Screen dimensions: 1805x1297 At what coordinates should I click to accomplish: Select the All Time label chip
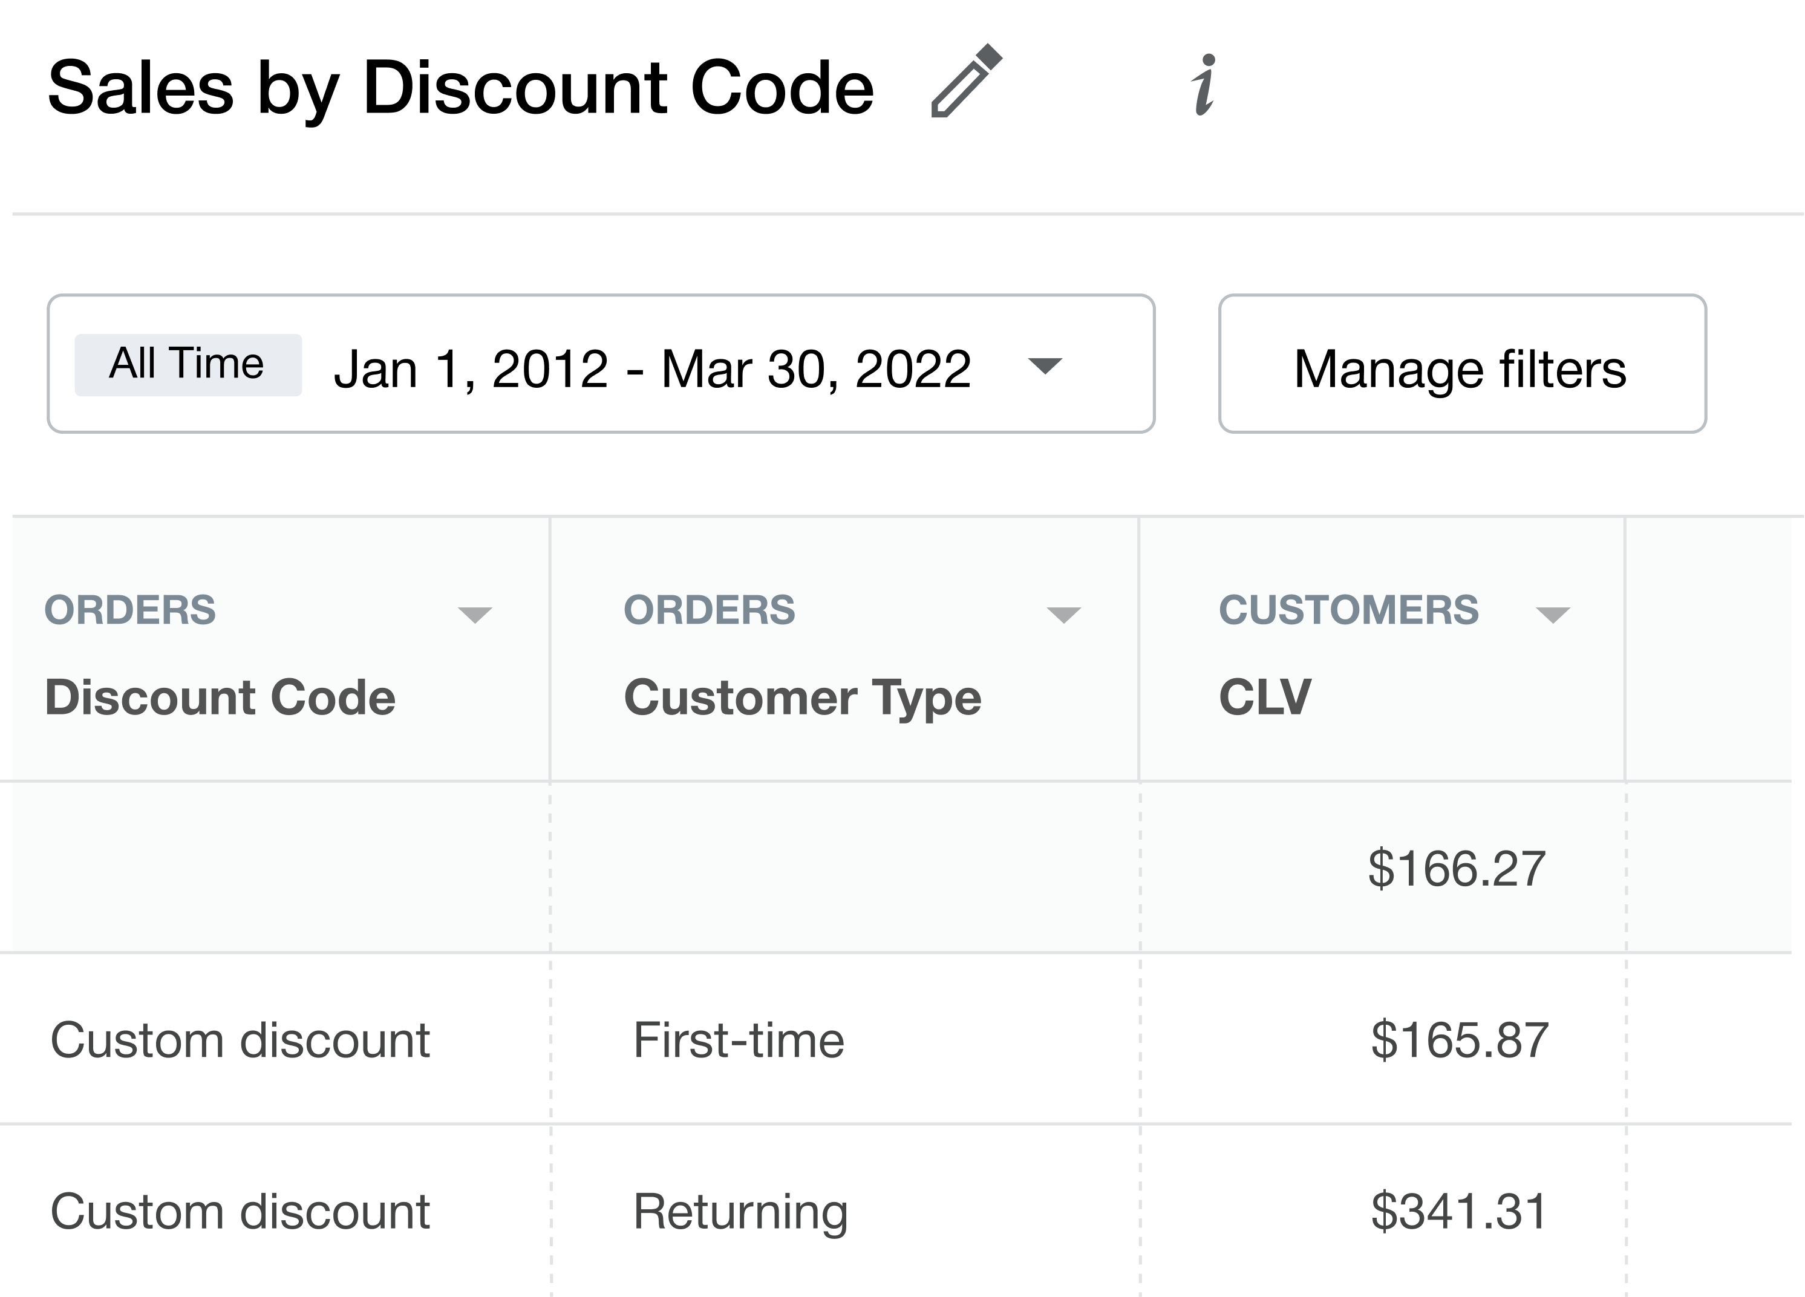click(187, 363)
